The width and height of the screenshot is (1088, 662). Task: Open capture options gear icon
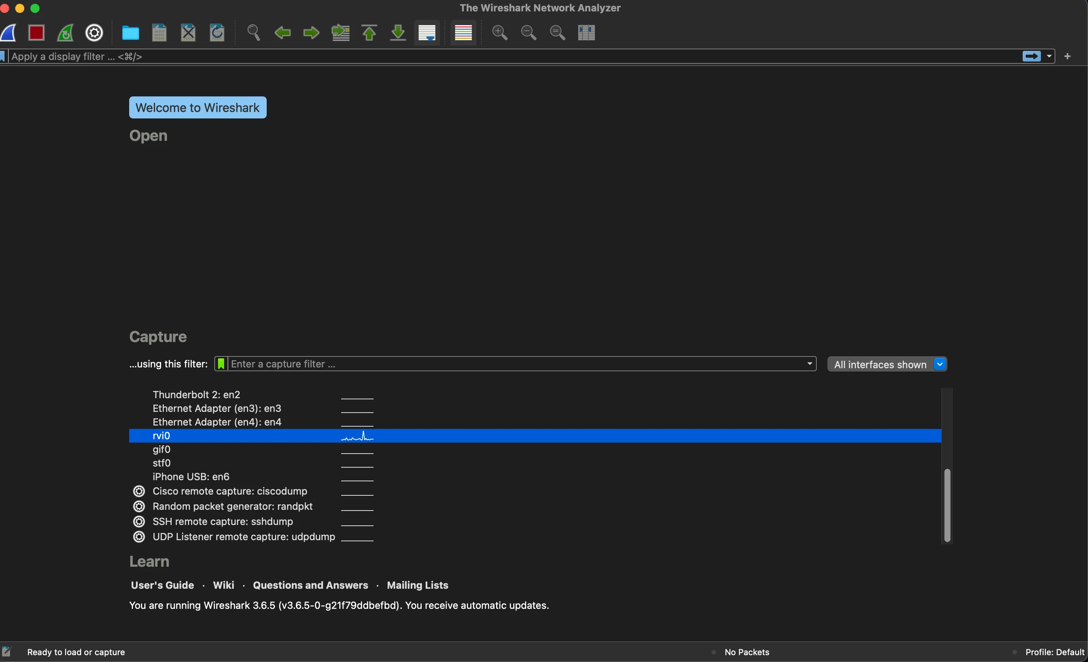pyautogui.click(x=94, y=33)
